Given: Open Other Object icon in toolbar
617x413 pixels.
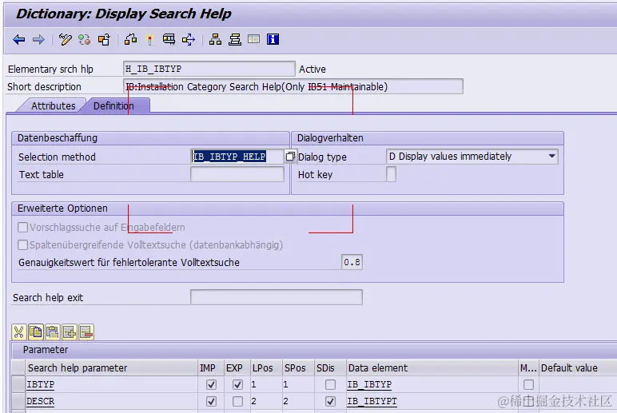Looking at the screenshot, I should 104,40.
